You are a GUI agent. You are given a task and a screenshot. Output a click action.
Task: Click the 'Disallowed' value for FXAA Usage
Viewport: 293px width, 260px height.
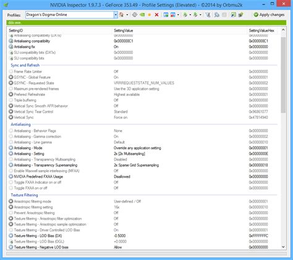tap(122, 176)
